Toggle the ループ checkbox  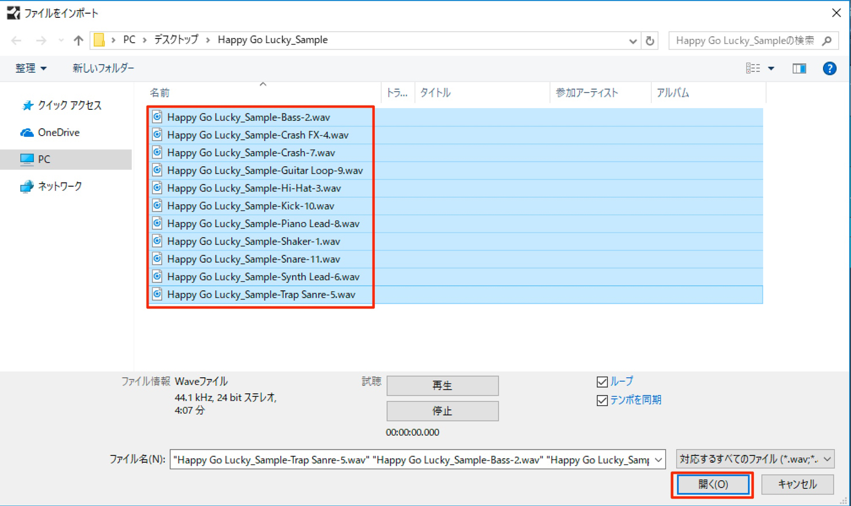tap(602, 382)
